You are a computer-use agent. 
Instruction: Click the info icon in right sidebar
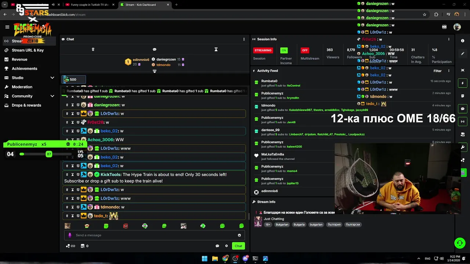[463, 41]
